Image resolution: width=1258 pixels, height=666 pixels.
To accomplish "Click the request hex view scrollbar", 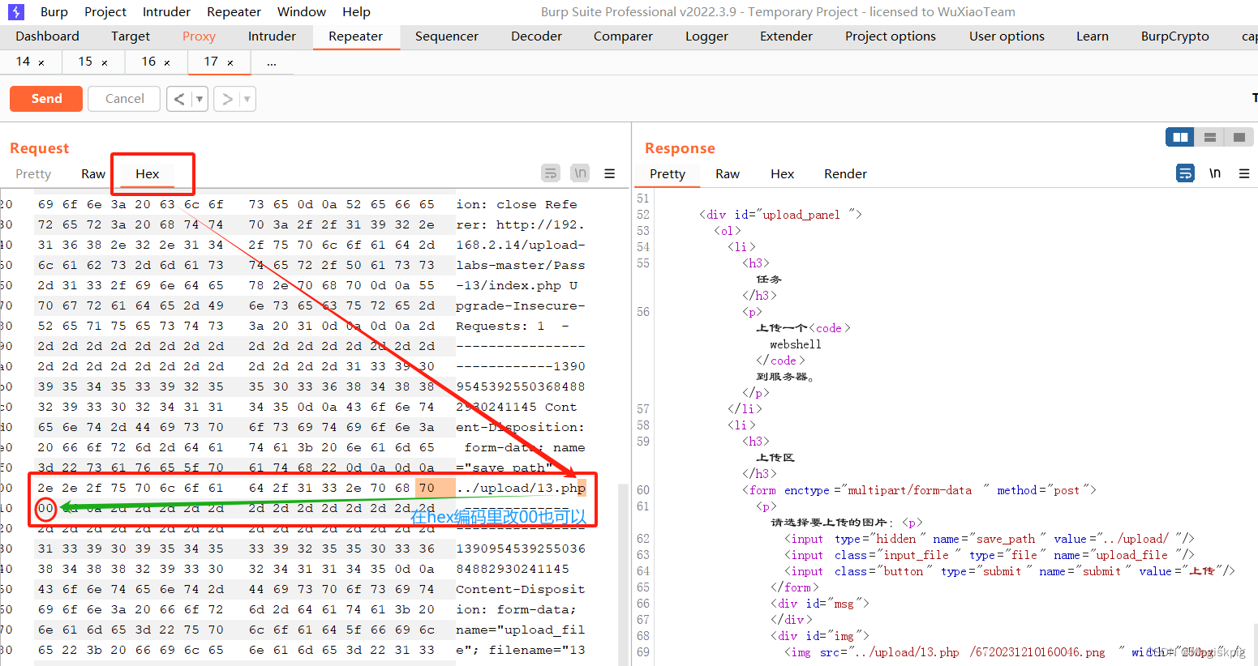I will tap(623, 567).
